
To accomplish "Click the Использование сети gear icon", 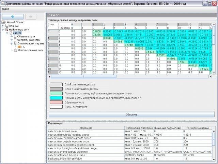I will click(15, 50).
